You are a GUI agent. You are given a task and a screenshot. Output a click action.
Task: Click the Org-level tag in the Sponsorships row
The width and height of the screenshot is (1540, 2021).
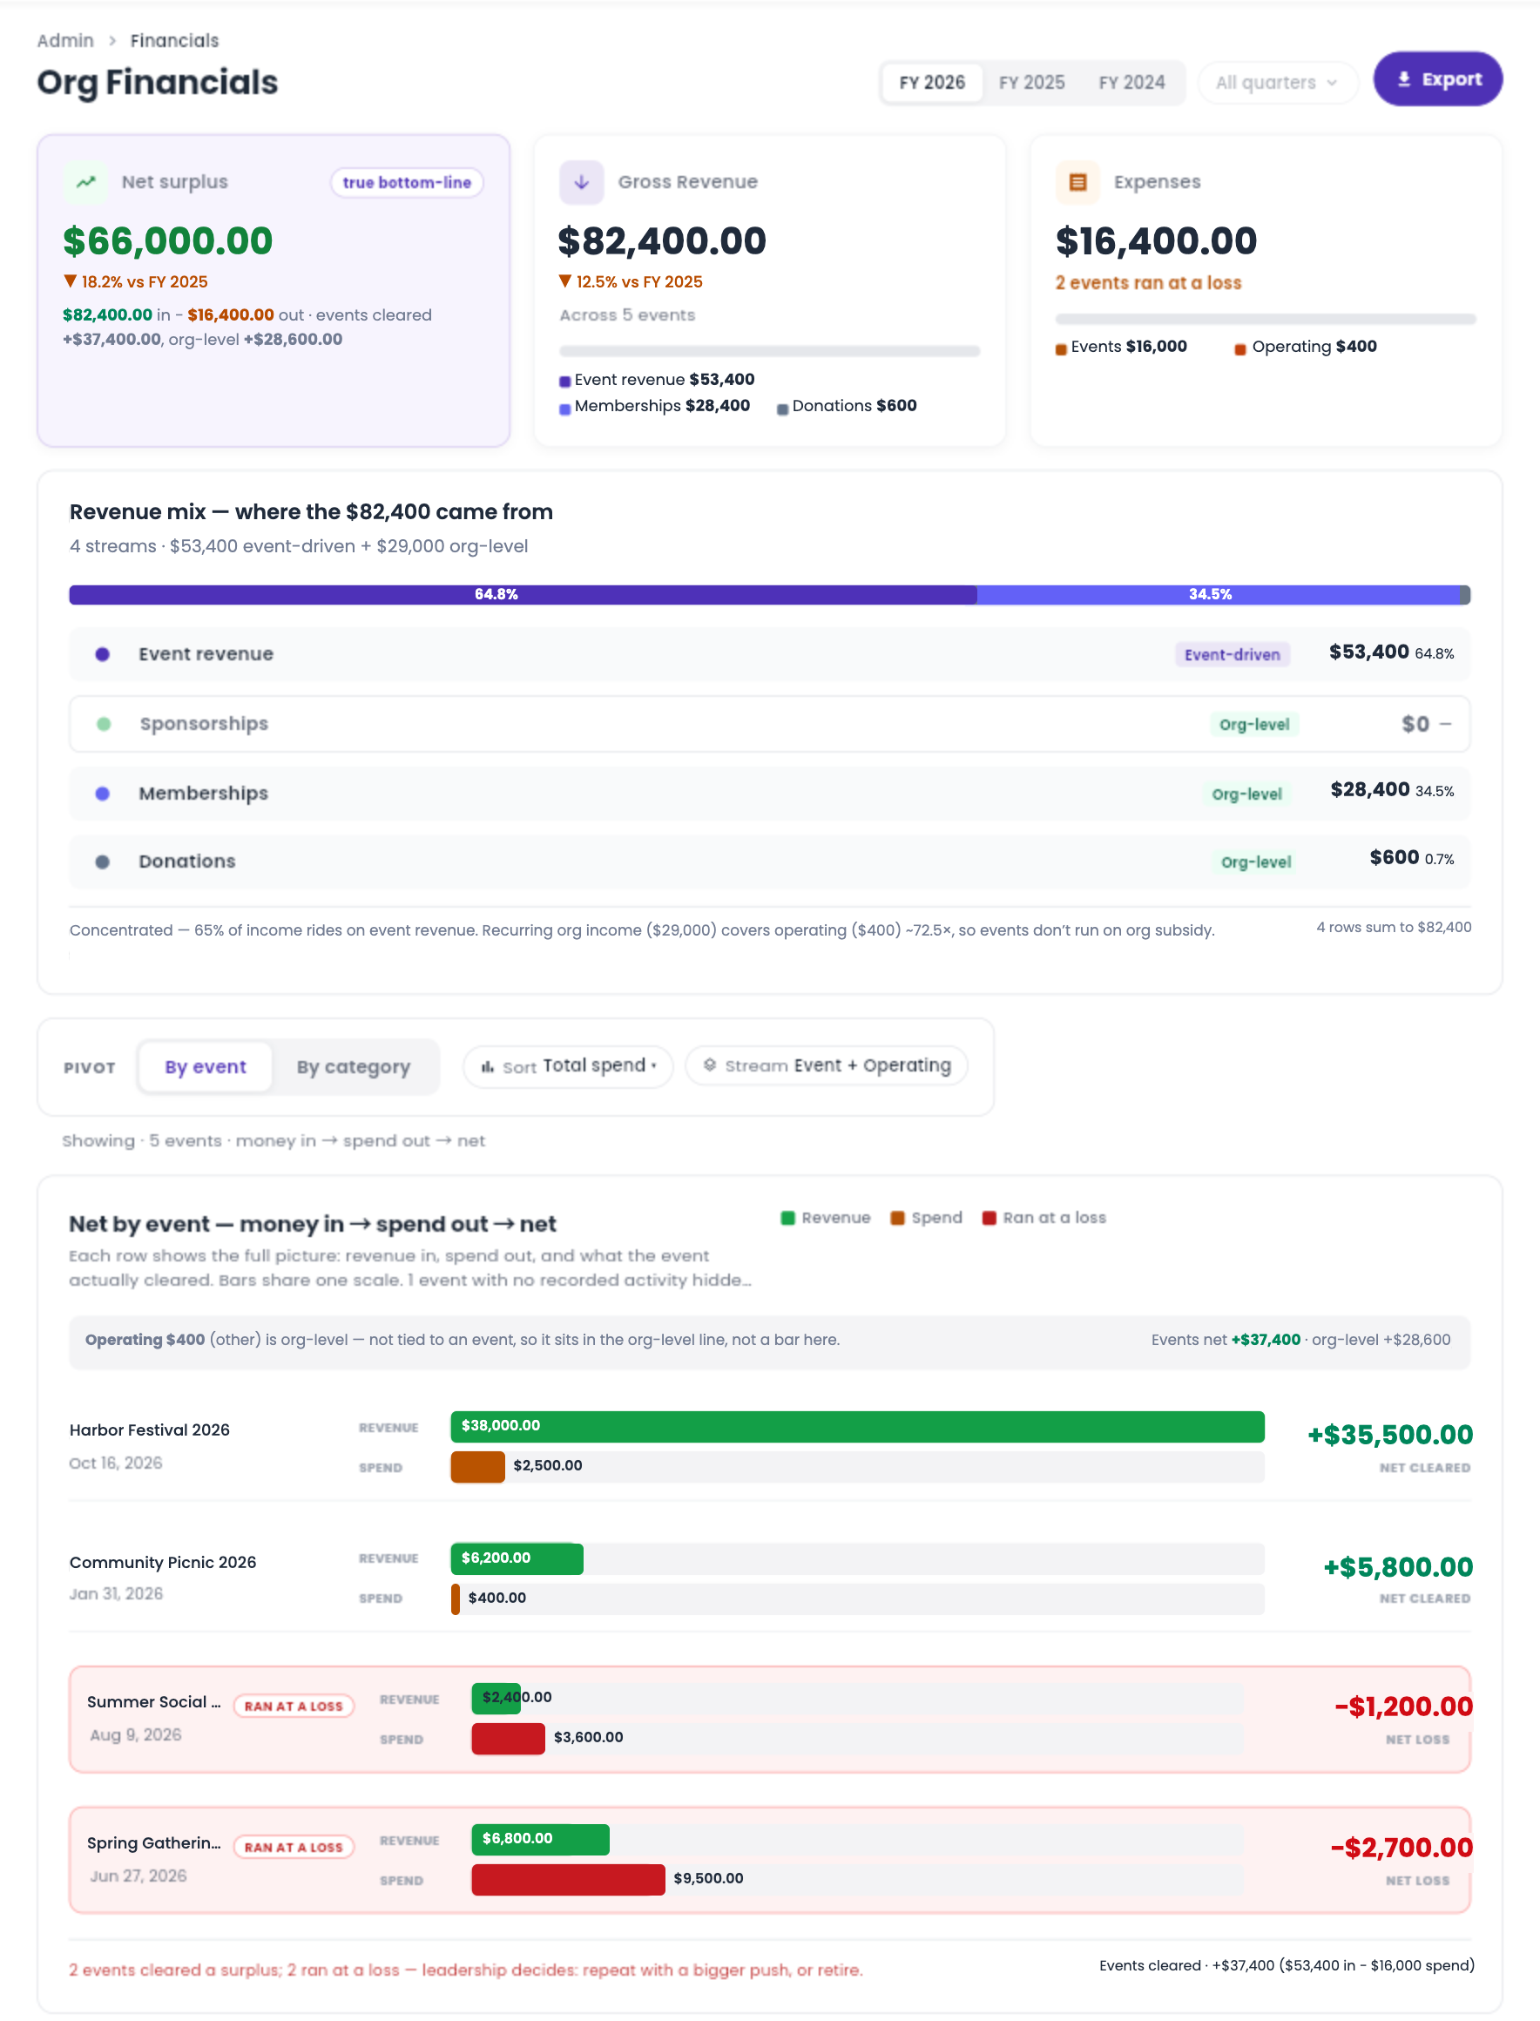tap(1254, 724)
